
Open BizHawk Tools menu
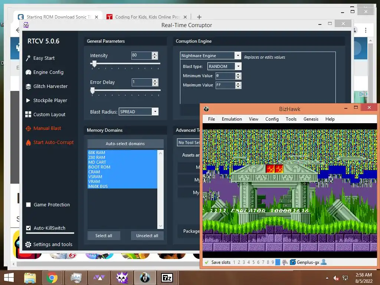pyautogui.click(x=291, y=119)
